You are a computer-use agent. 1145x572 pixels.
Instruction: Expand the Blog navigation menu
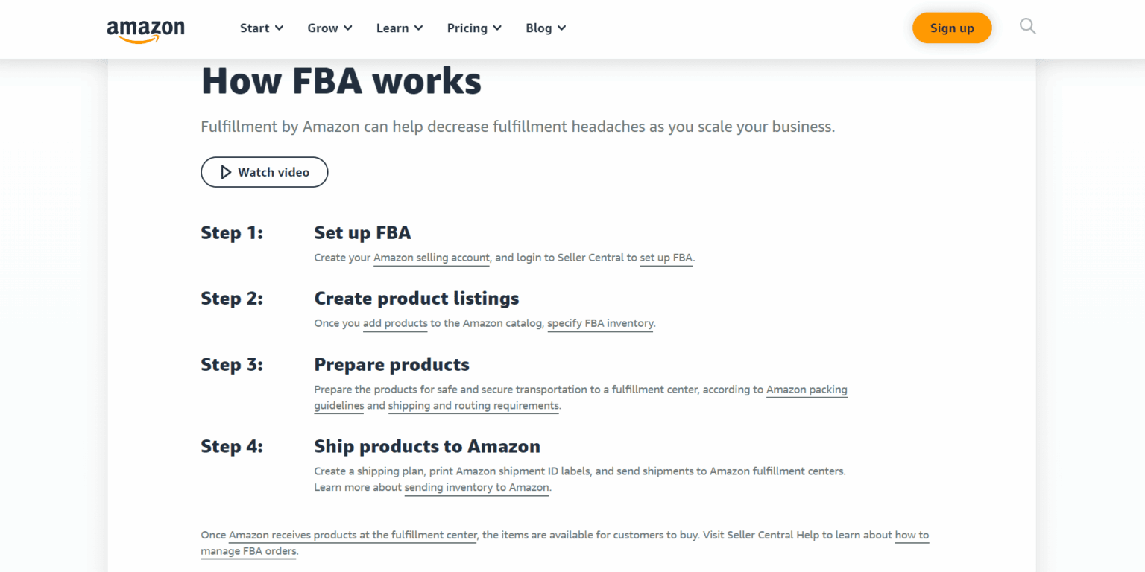[x=545, y=28]
